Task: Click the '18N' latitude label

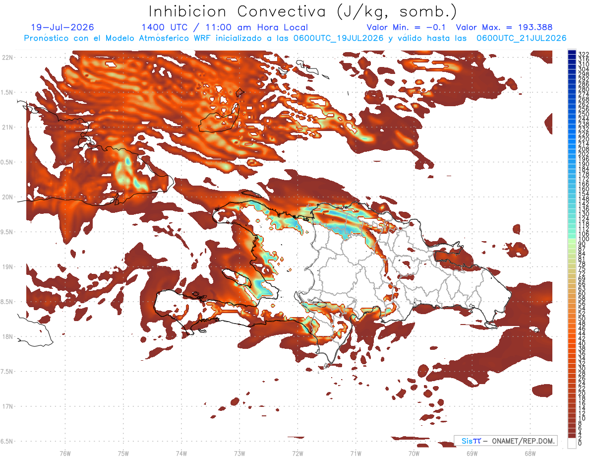Action: [6, 336]
